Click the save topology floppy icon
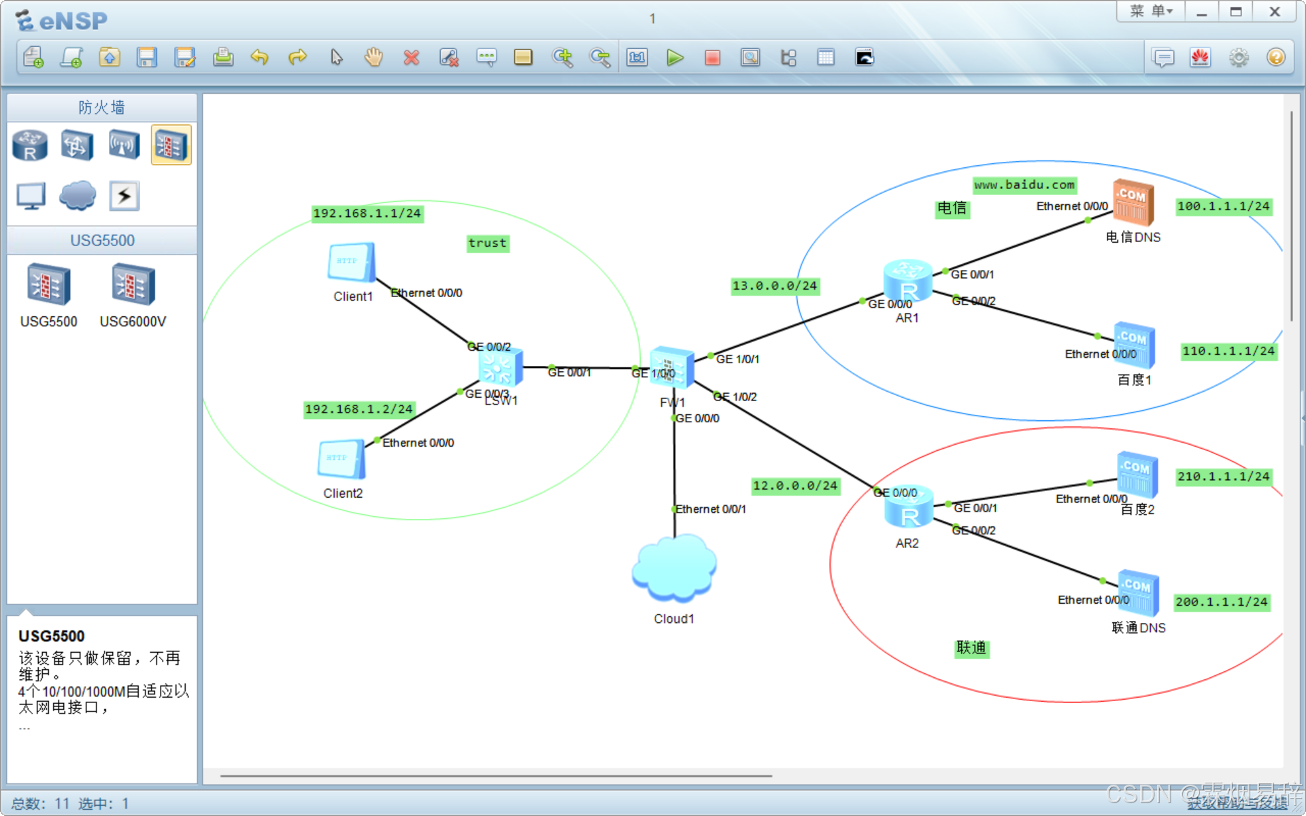Image resolution: width=1306 pixels, height=816 pixels. click(147, 58)
